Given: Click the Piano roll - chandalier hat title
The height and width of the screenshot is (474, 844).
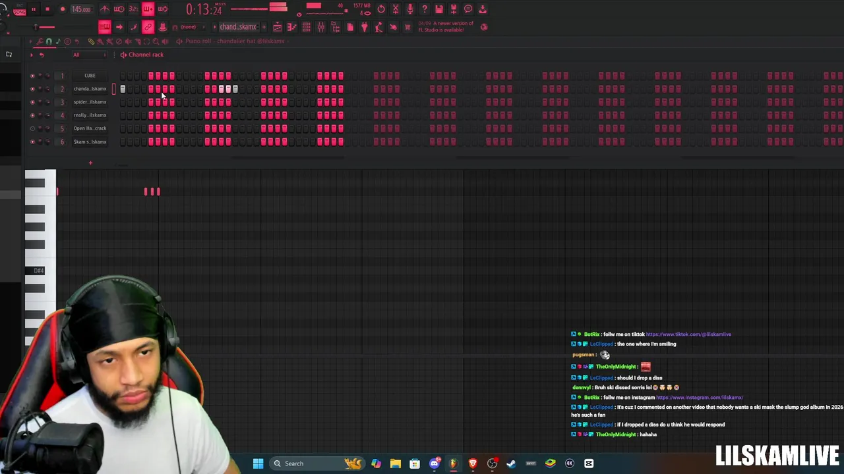Looking at the screenshot, I should (x=235, y=41).
